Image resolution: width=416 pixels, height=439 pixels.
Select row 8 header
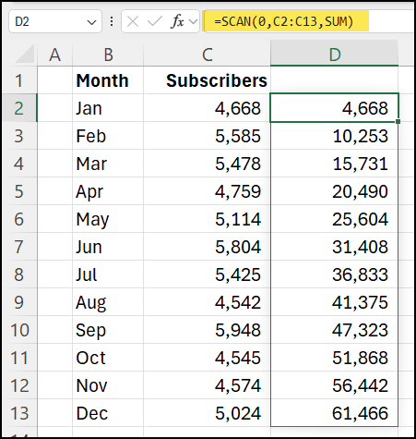19,274
